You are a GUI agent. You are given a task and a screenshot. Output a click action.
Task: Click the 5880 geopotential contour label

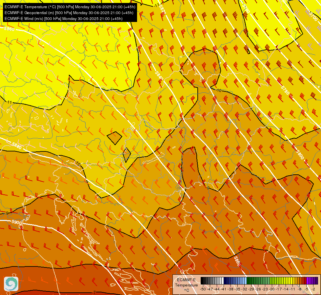[x=16, y=146]
